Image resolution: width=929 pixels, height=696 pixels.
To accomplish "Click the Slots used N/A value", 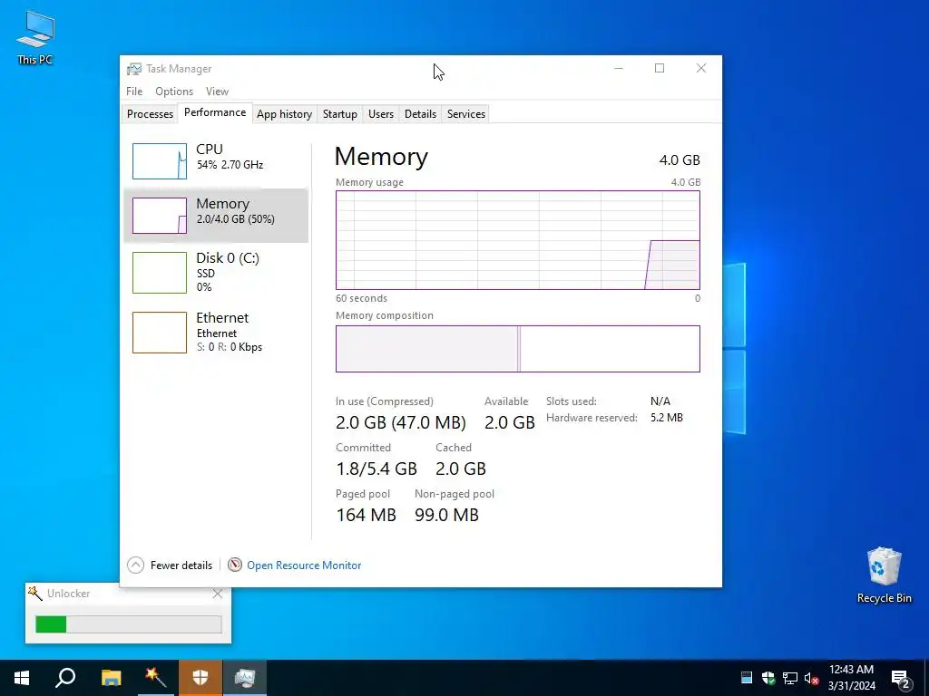I will click(x=660, y=401).
